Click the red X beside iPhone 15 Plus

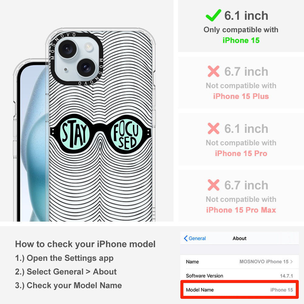pyautogui.click(x=213, y=71)
